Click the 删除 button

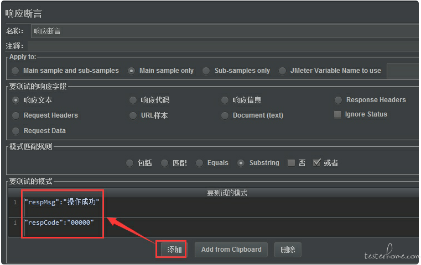[x=288, y=250]
